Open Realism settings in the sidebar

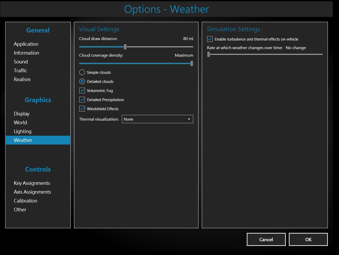click(x=22, y=79)
